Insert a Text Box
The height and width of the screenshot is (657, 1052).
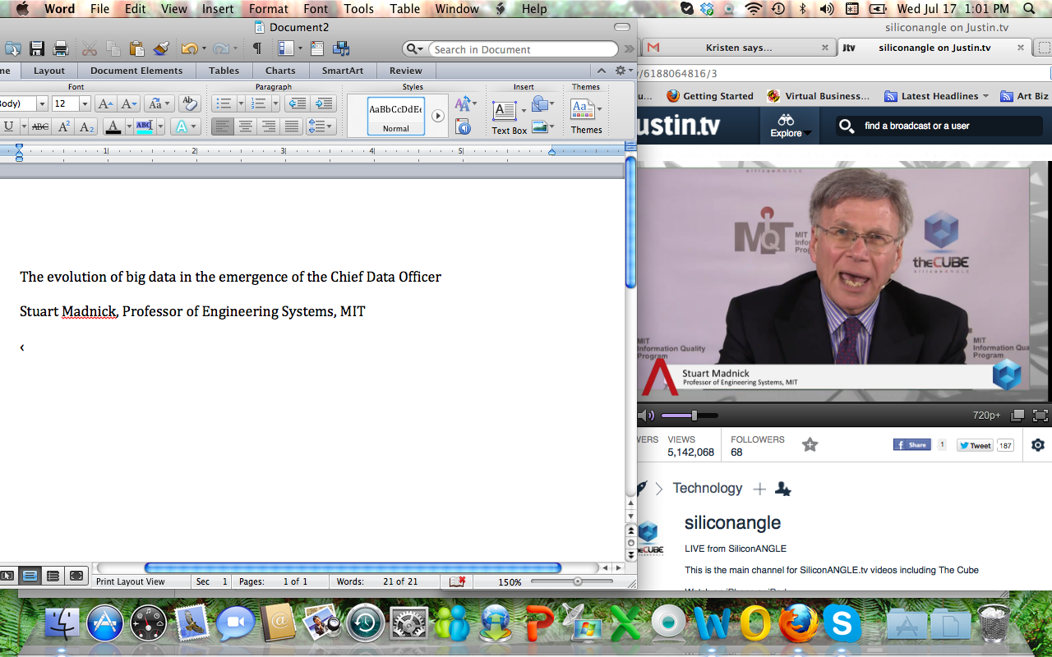(509, 117)
